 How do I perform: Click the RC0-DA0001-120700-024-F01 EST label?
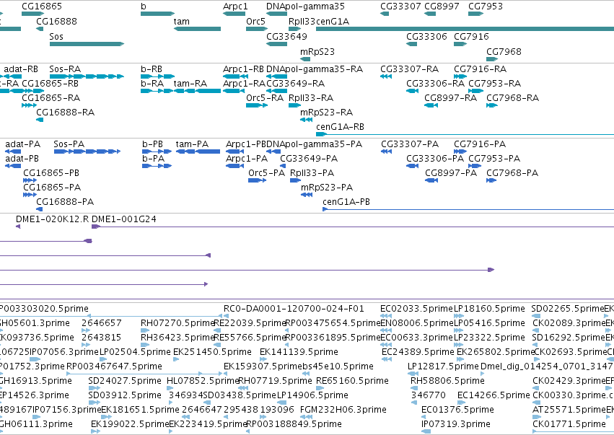pos(294,309)
